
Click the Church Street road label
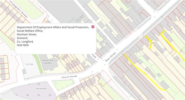point(69,77)
